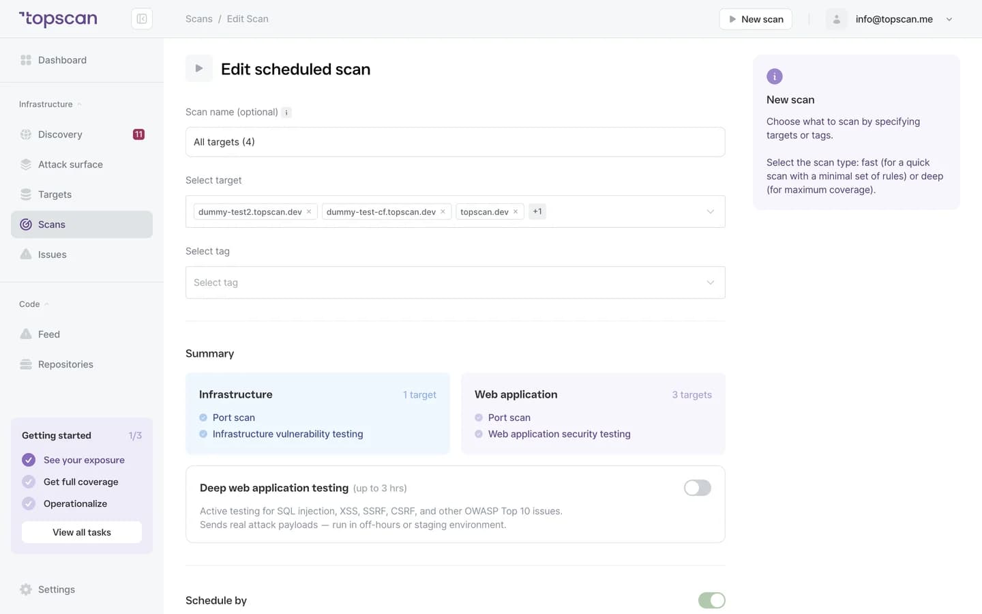Show the +1 hidden target
The height and width of the screenshot is (614, 982).
click(x=537, y=211)
